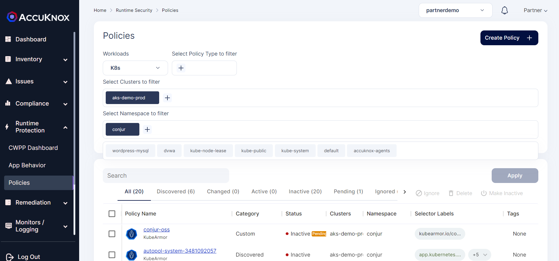Screen dimensions: 559x261
Task: Check the autopol-system-3481092057 row checkbox
Action: click(112, 255)
